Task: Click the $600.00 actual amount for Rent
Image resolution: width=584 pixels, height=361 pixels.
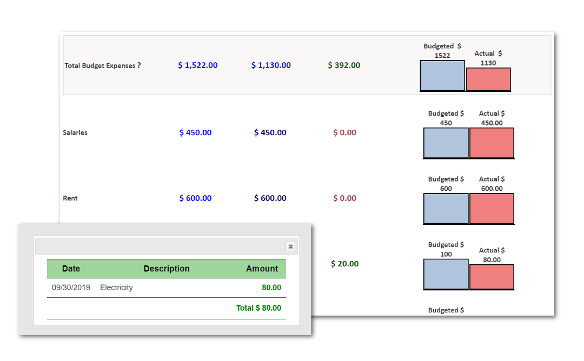Action: 270,198
